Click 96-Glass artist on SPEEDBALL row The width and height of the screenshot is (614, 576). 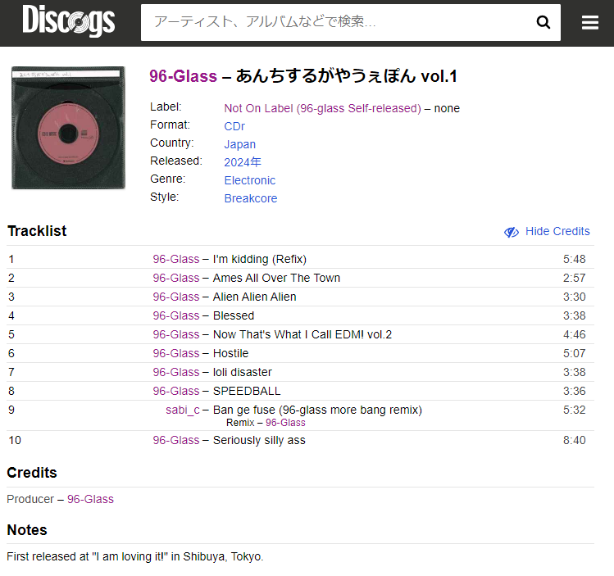coord(175,391)
